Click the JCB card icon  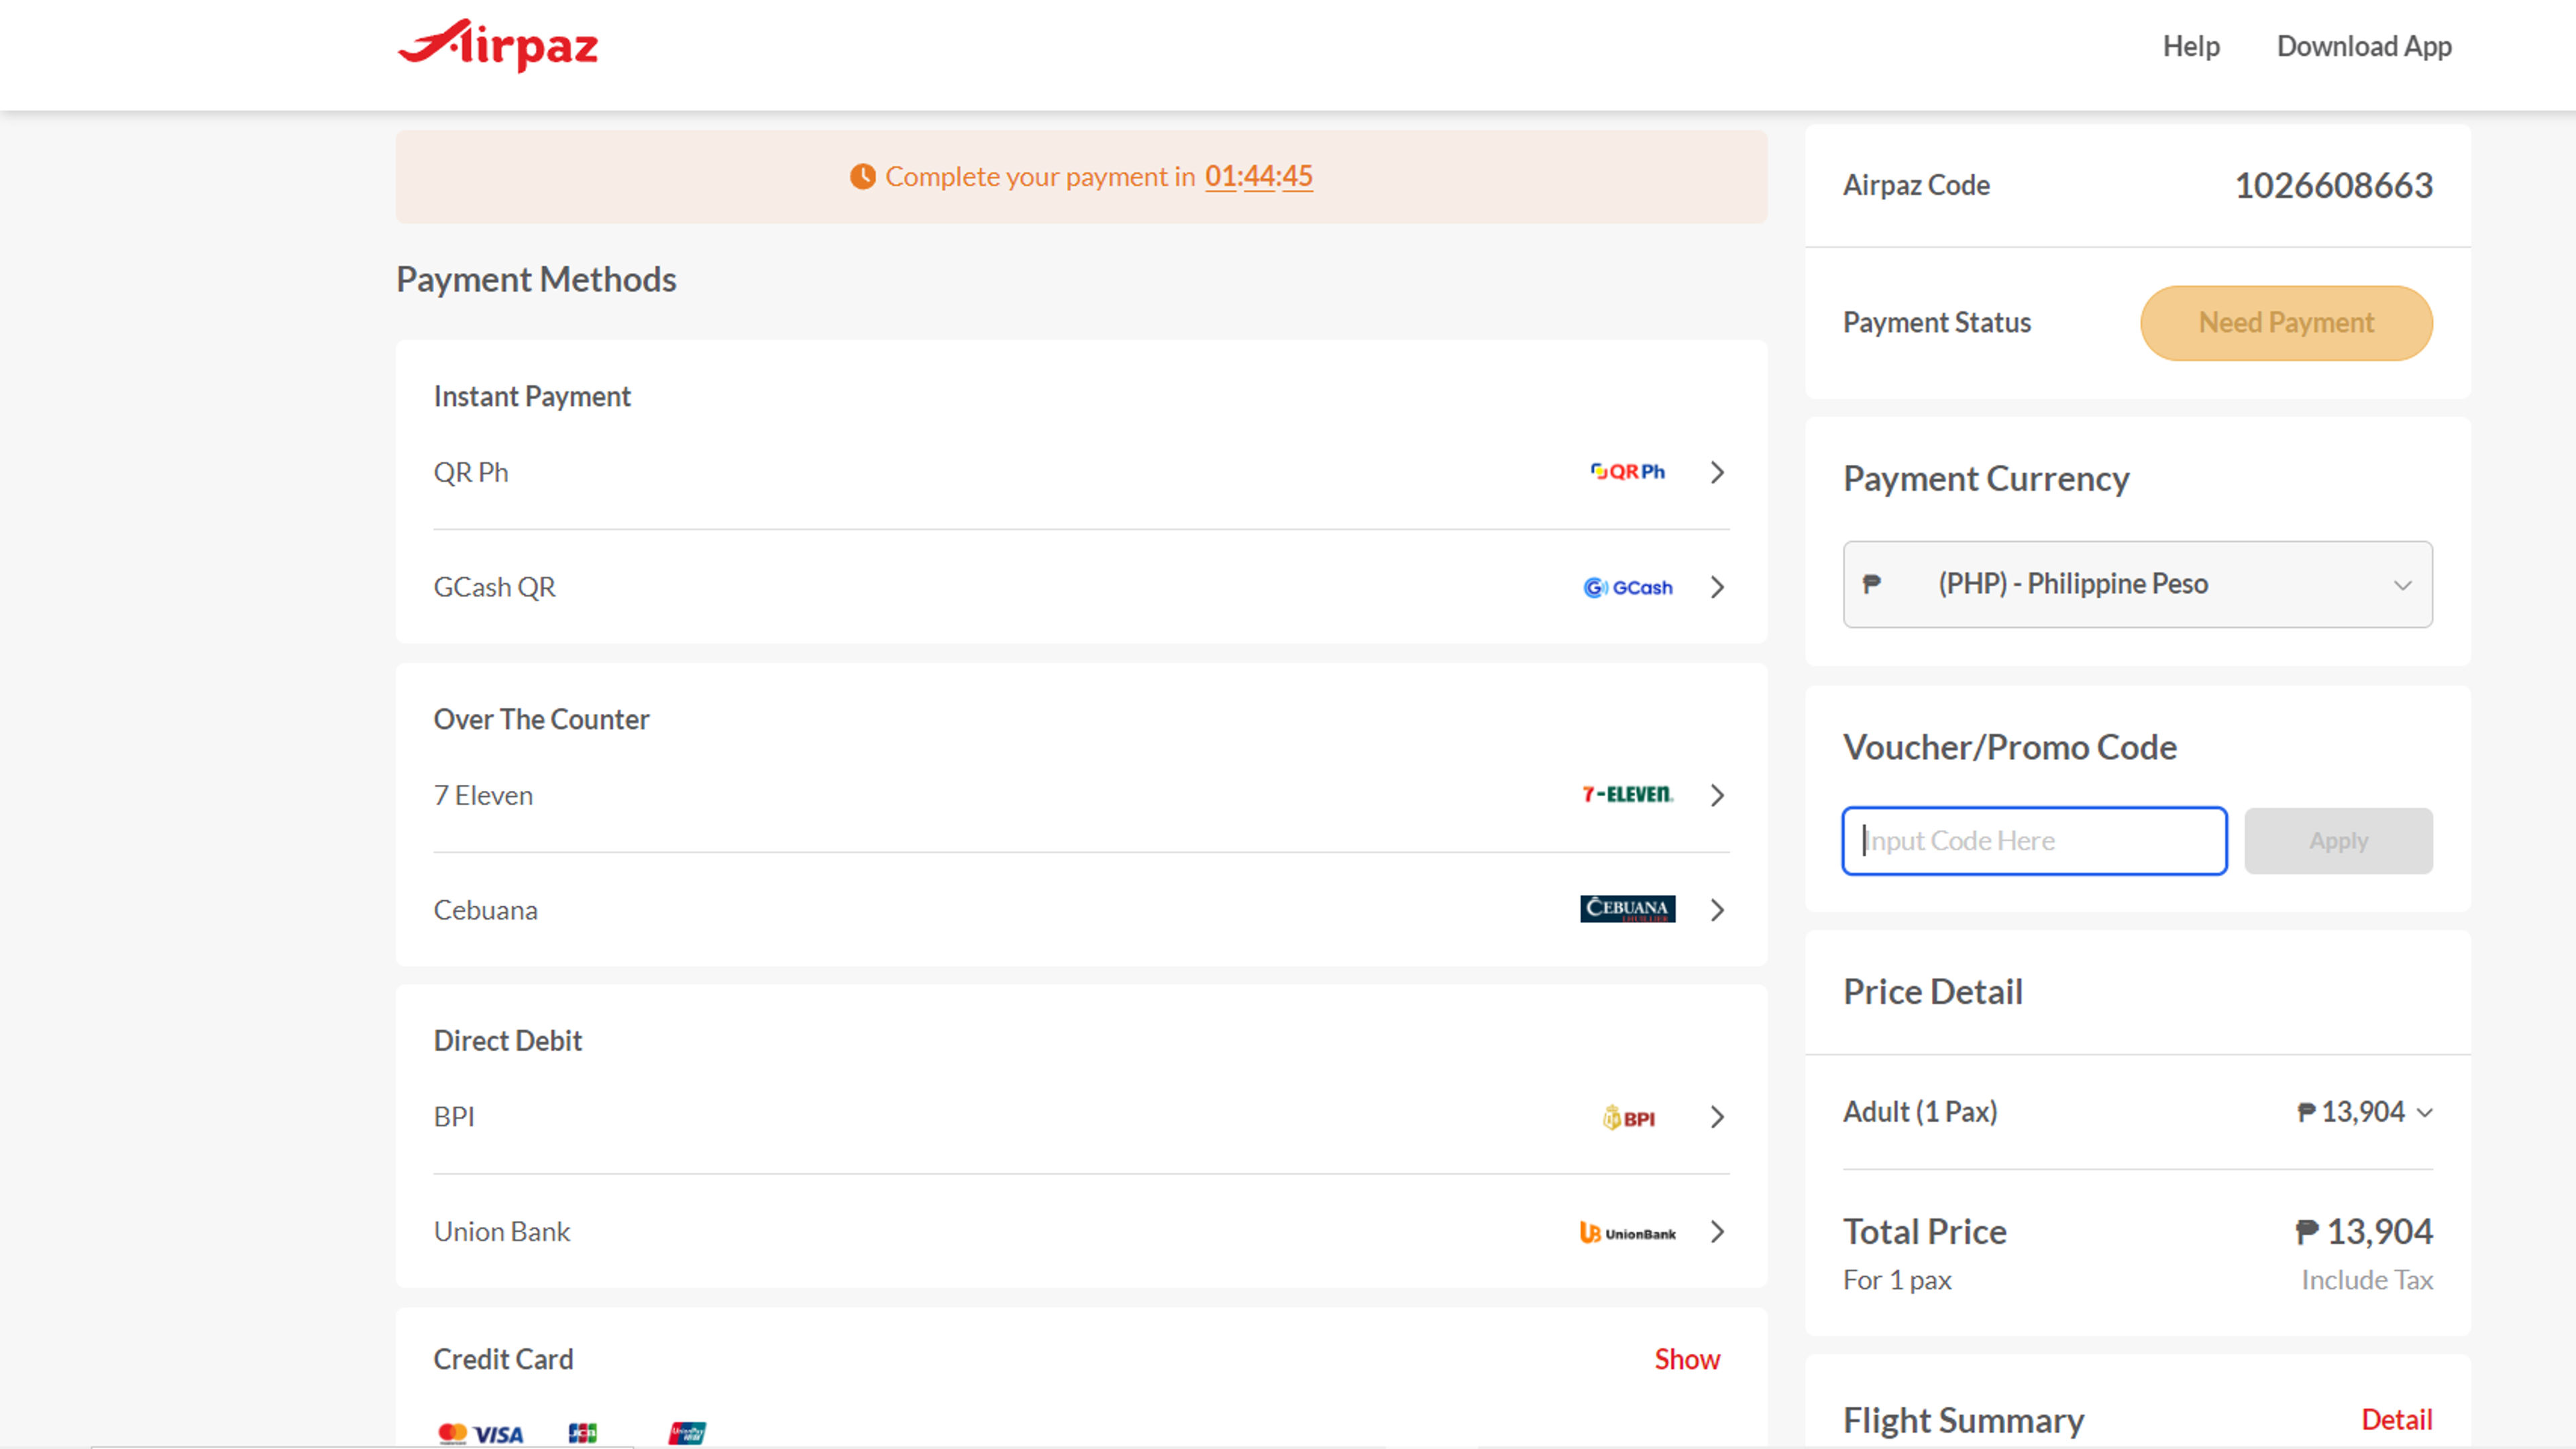click(x=582, y=1432)
